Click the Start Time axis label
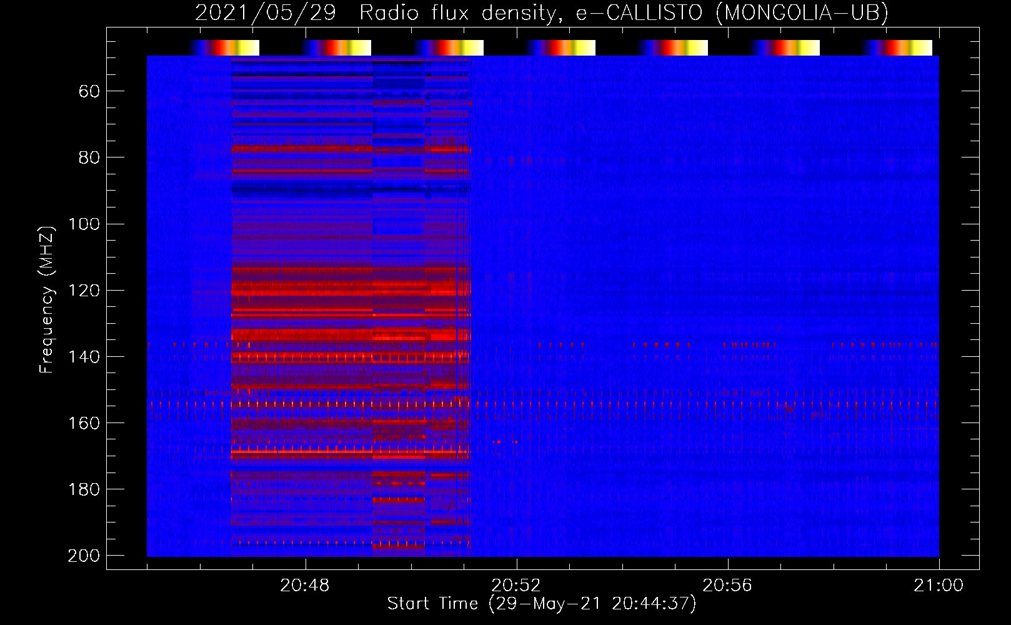Image resolution: width=1011 pixels, height=625 pixels. (542, 604)
